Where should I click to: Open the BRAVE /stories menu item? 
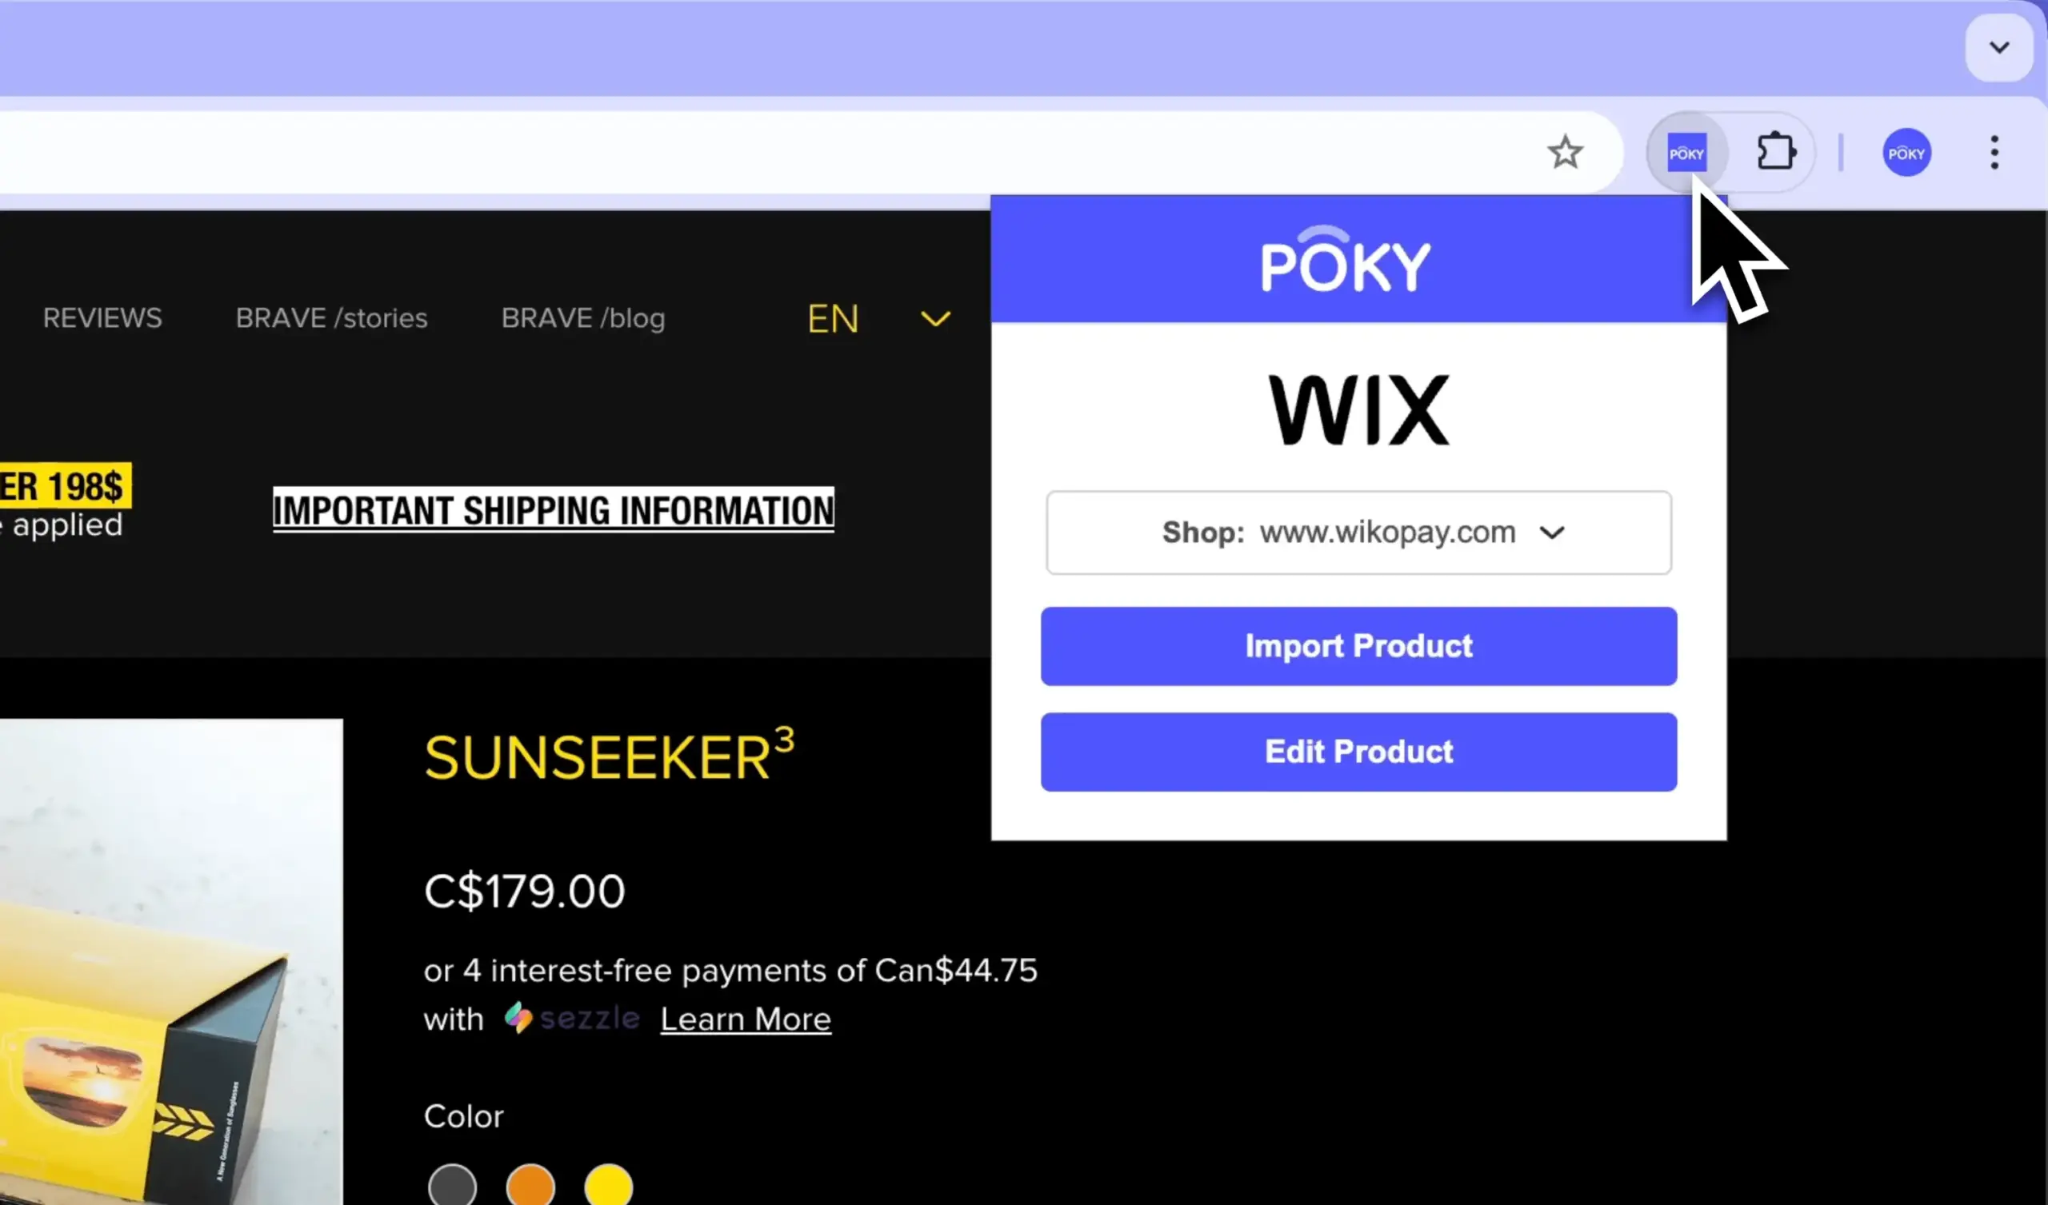coord(331,318)
